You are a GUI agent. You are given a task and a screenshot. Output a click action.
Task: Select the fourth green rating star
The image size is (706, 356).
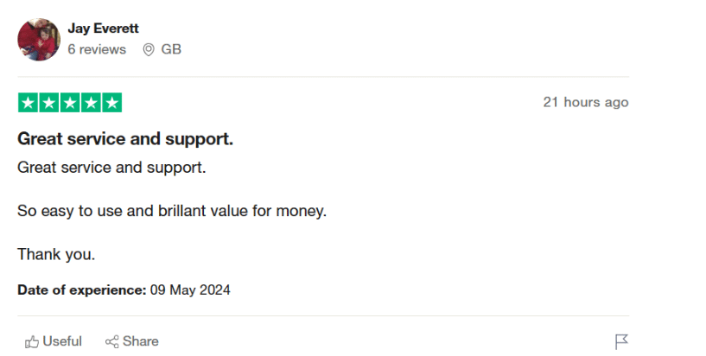(x=91, y=103)
